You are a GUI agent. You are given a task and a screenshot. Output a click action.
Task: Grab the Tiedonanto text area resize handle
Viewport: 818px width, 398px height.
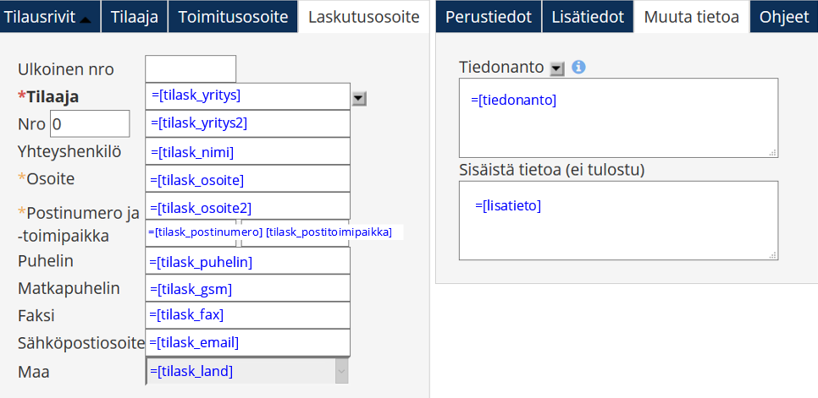[772, 152]
